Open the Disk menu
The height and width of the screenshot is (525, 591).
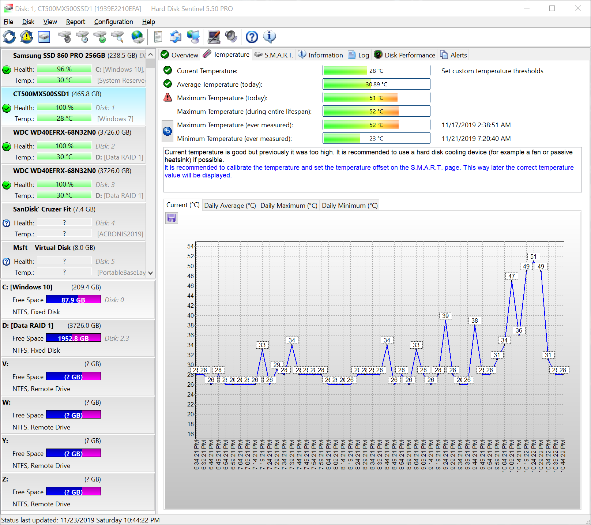coord(28,22)
